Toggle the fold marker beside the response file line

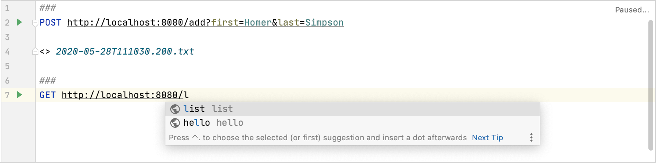35,51
